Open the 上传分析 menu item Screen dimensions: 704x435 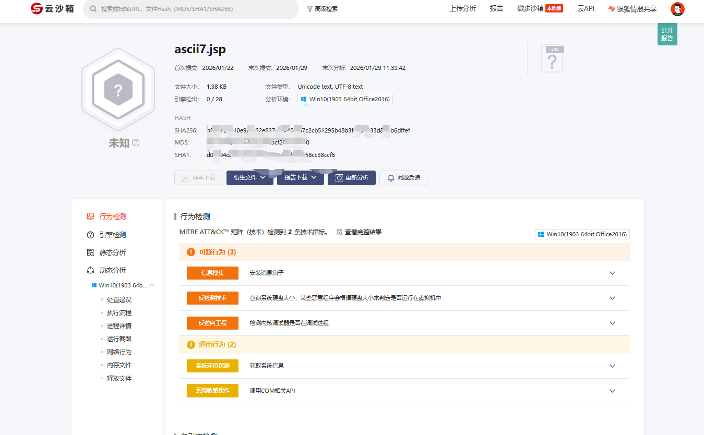pyautogui.click(x=462, y=9)
